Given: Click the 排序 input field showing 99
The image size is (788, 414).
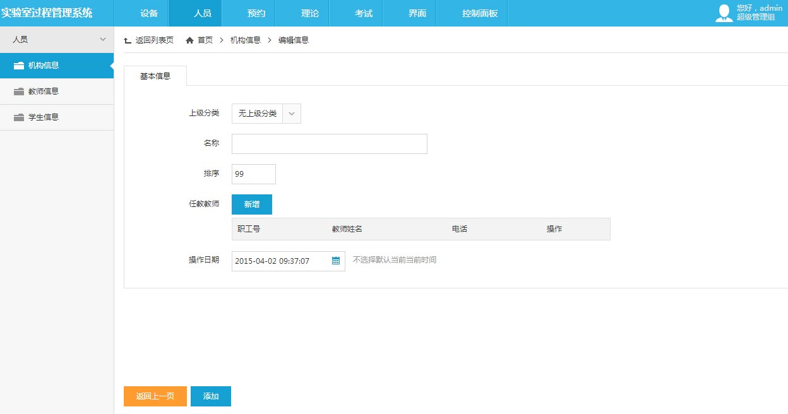Looking at the screenshot, I should click(253, 174).
